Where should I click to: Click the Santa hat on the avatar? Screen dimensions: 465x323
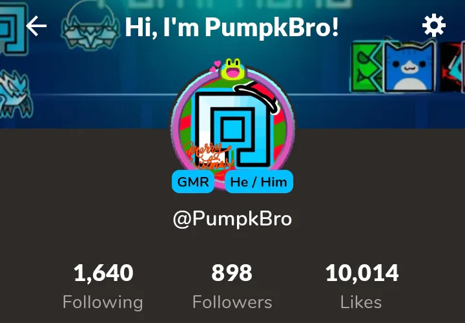257,95
